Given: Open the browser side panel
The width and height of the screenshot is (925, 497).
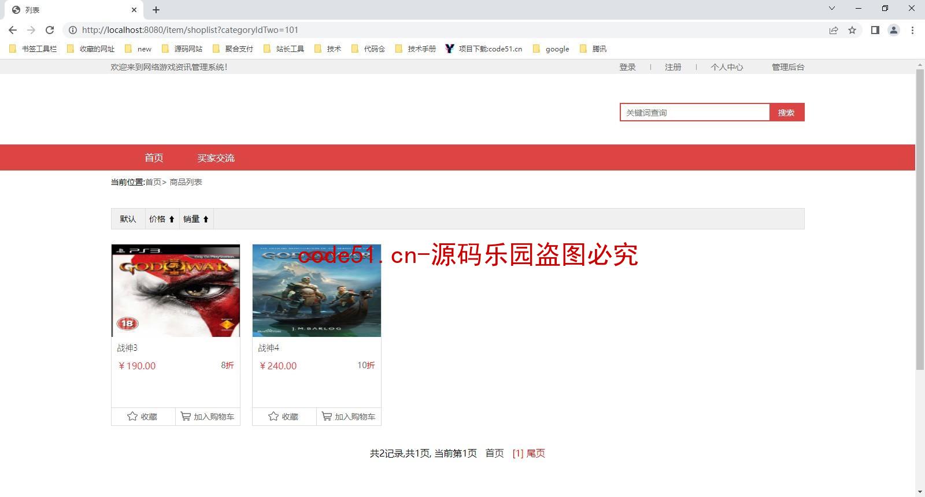Looking at the screenshot, I should (x=875, y=30).
